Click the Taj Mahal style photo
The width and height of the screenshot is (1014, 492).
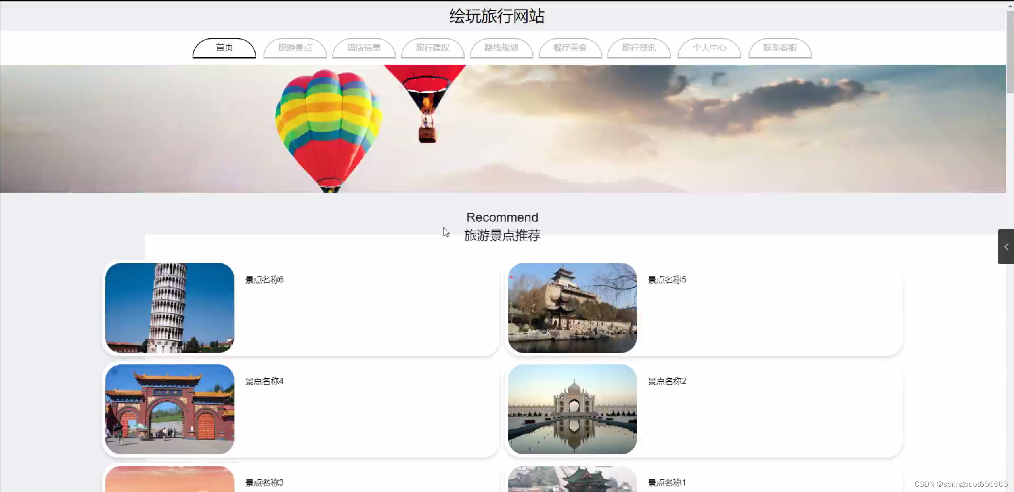click(x=572, y=409)
